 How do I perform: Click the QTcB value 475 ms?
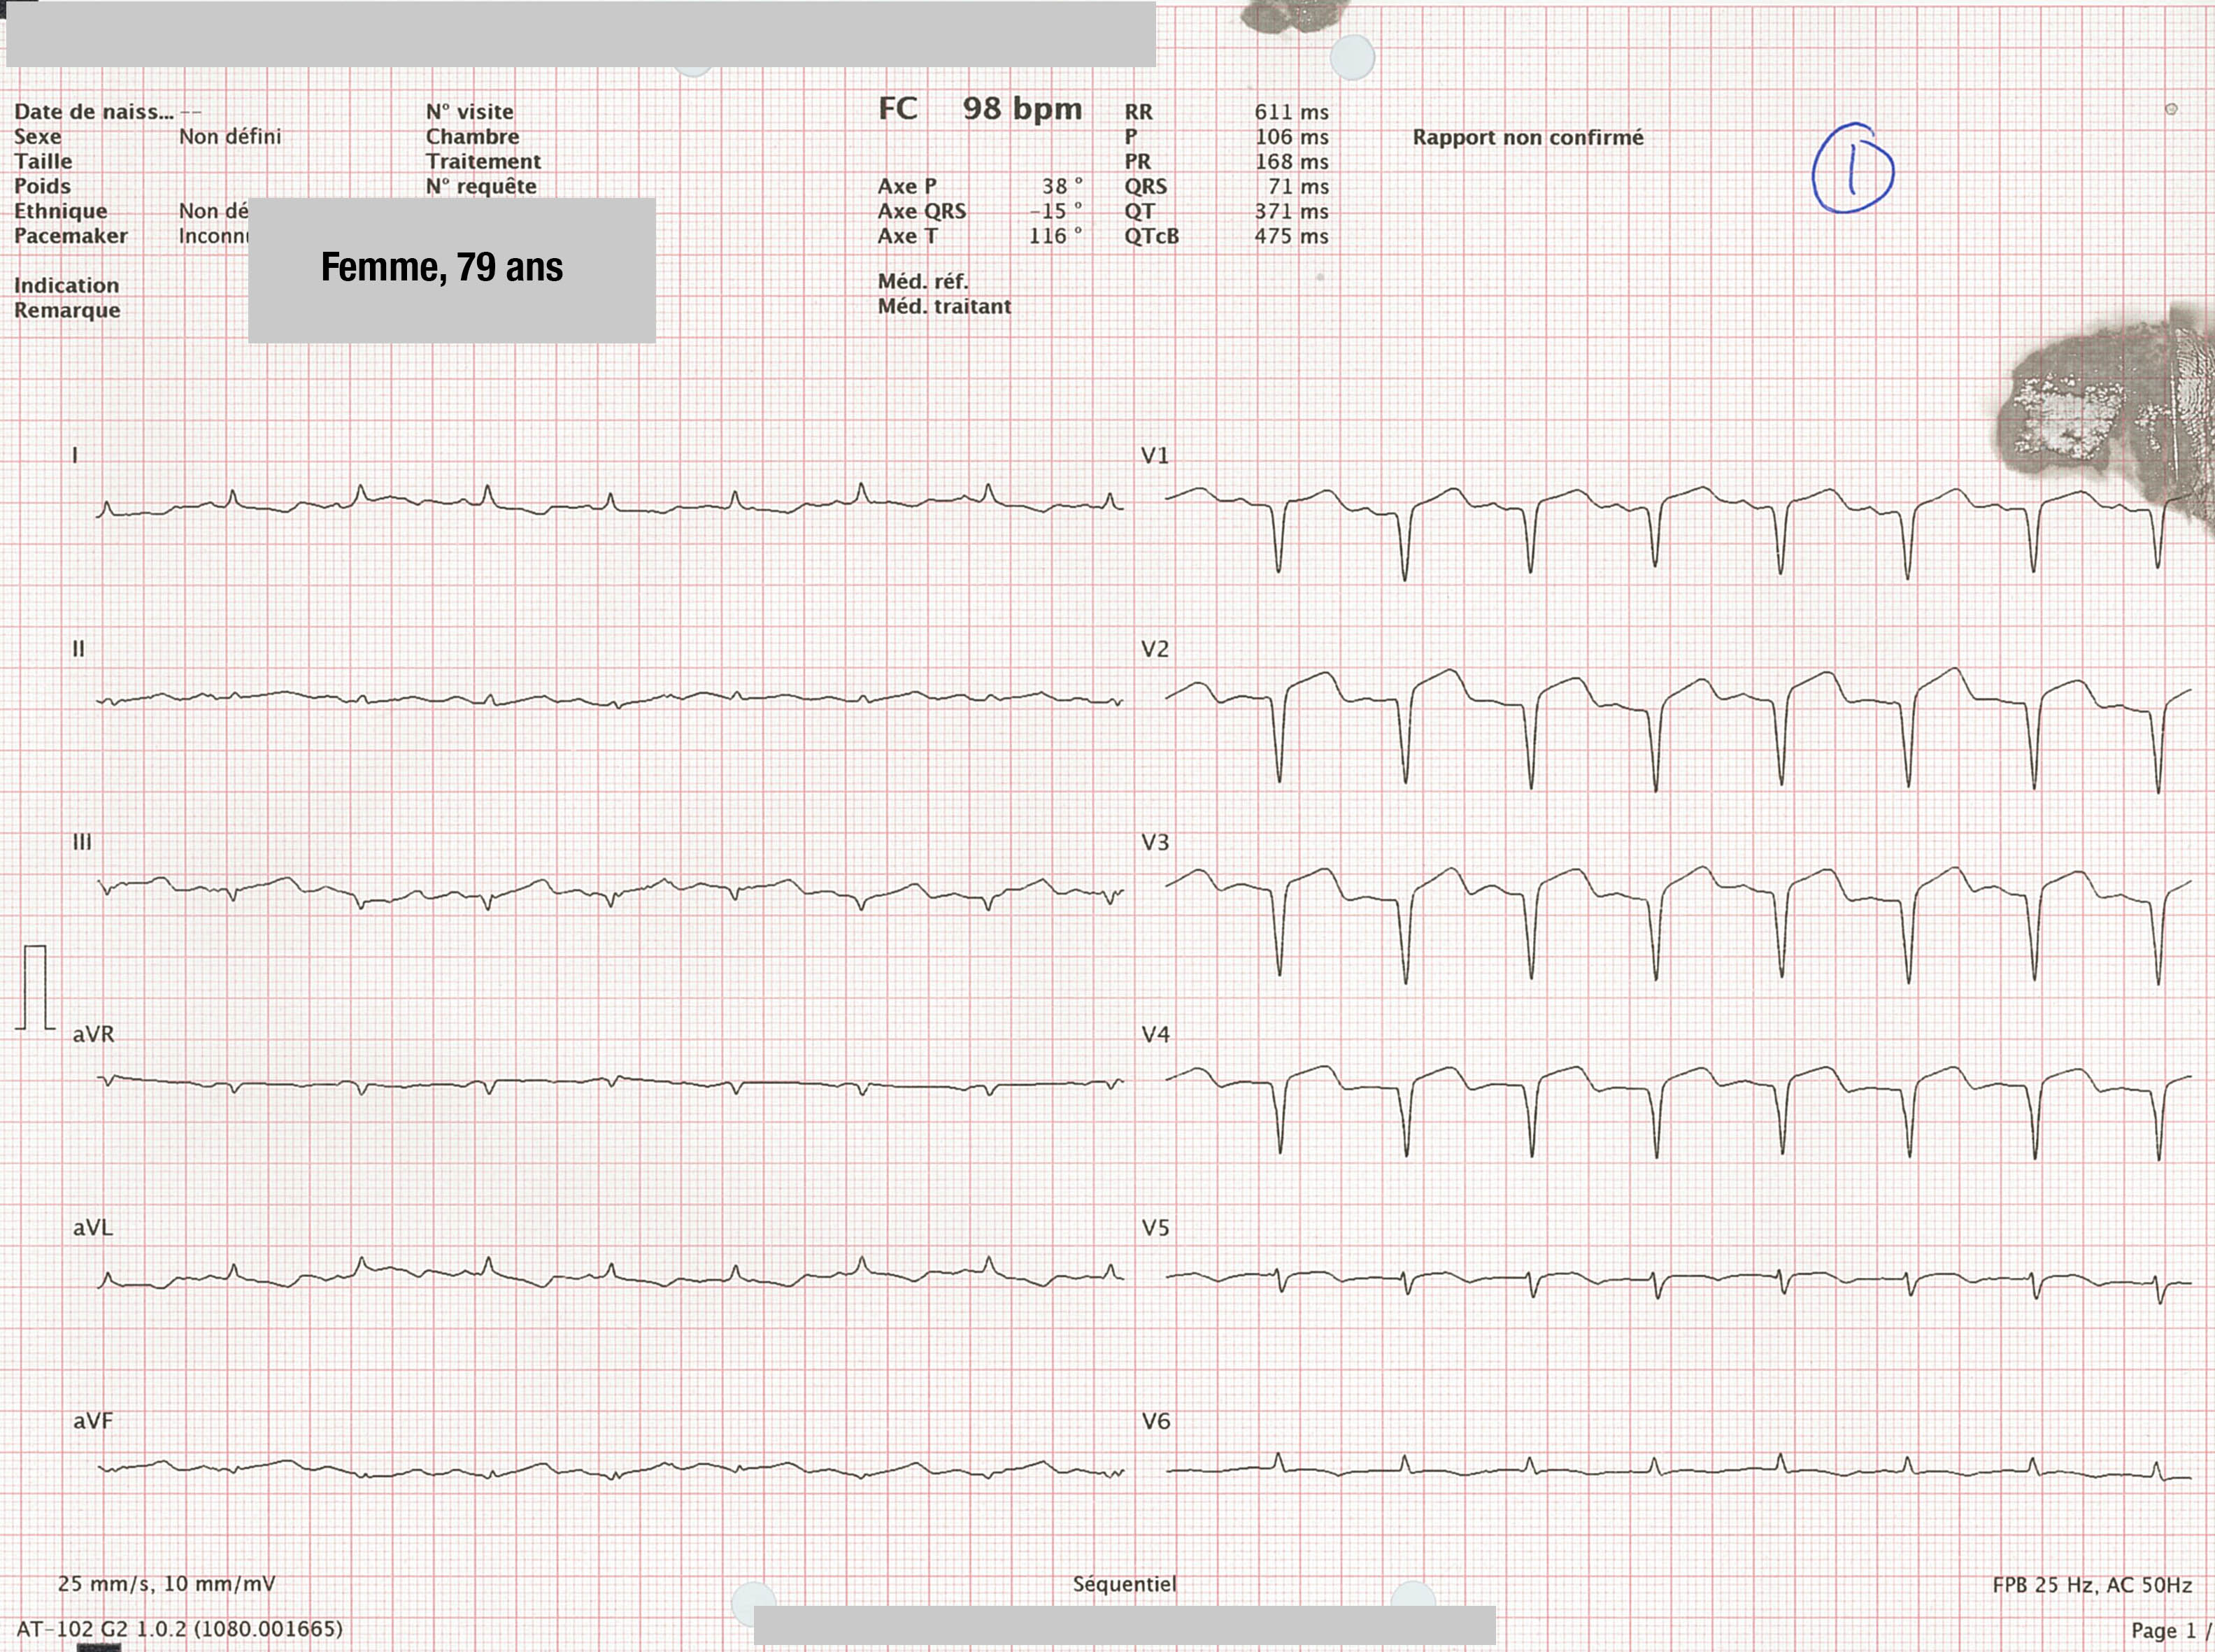click(1291, 237)
